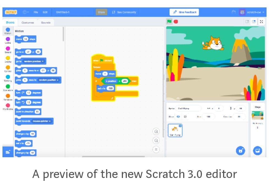Click the change y by 10 block

(x=26, y=153)
